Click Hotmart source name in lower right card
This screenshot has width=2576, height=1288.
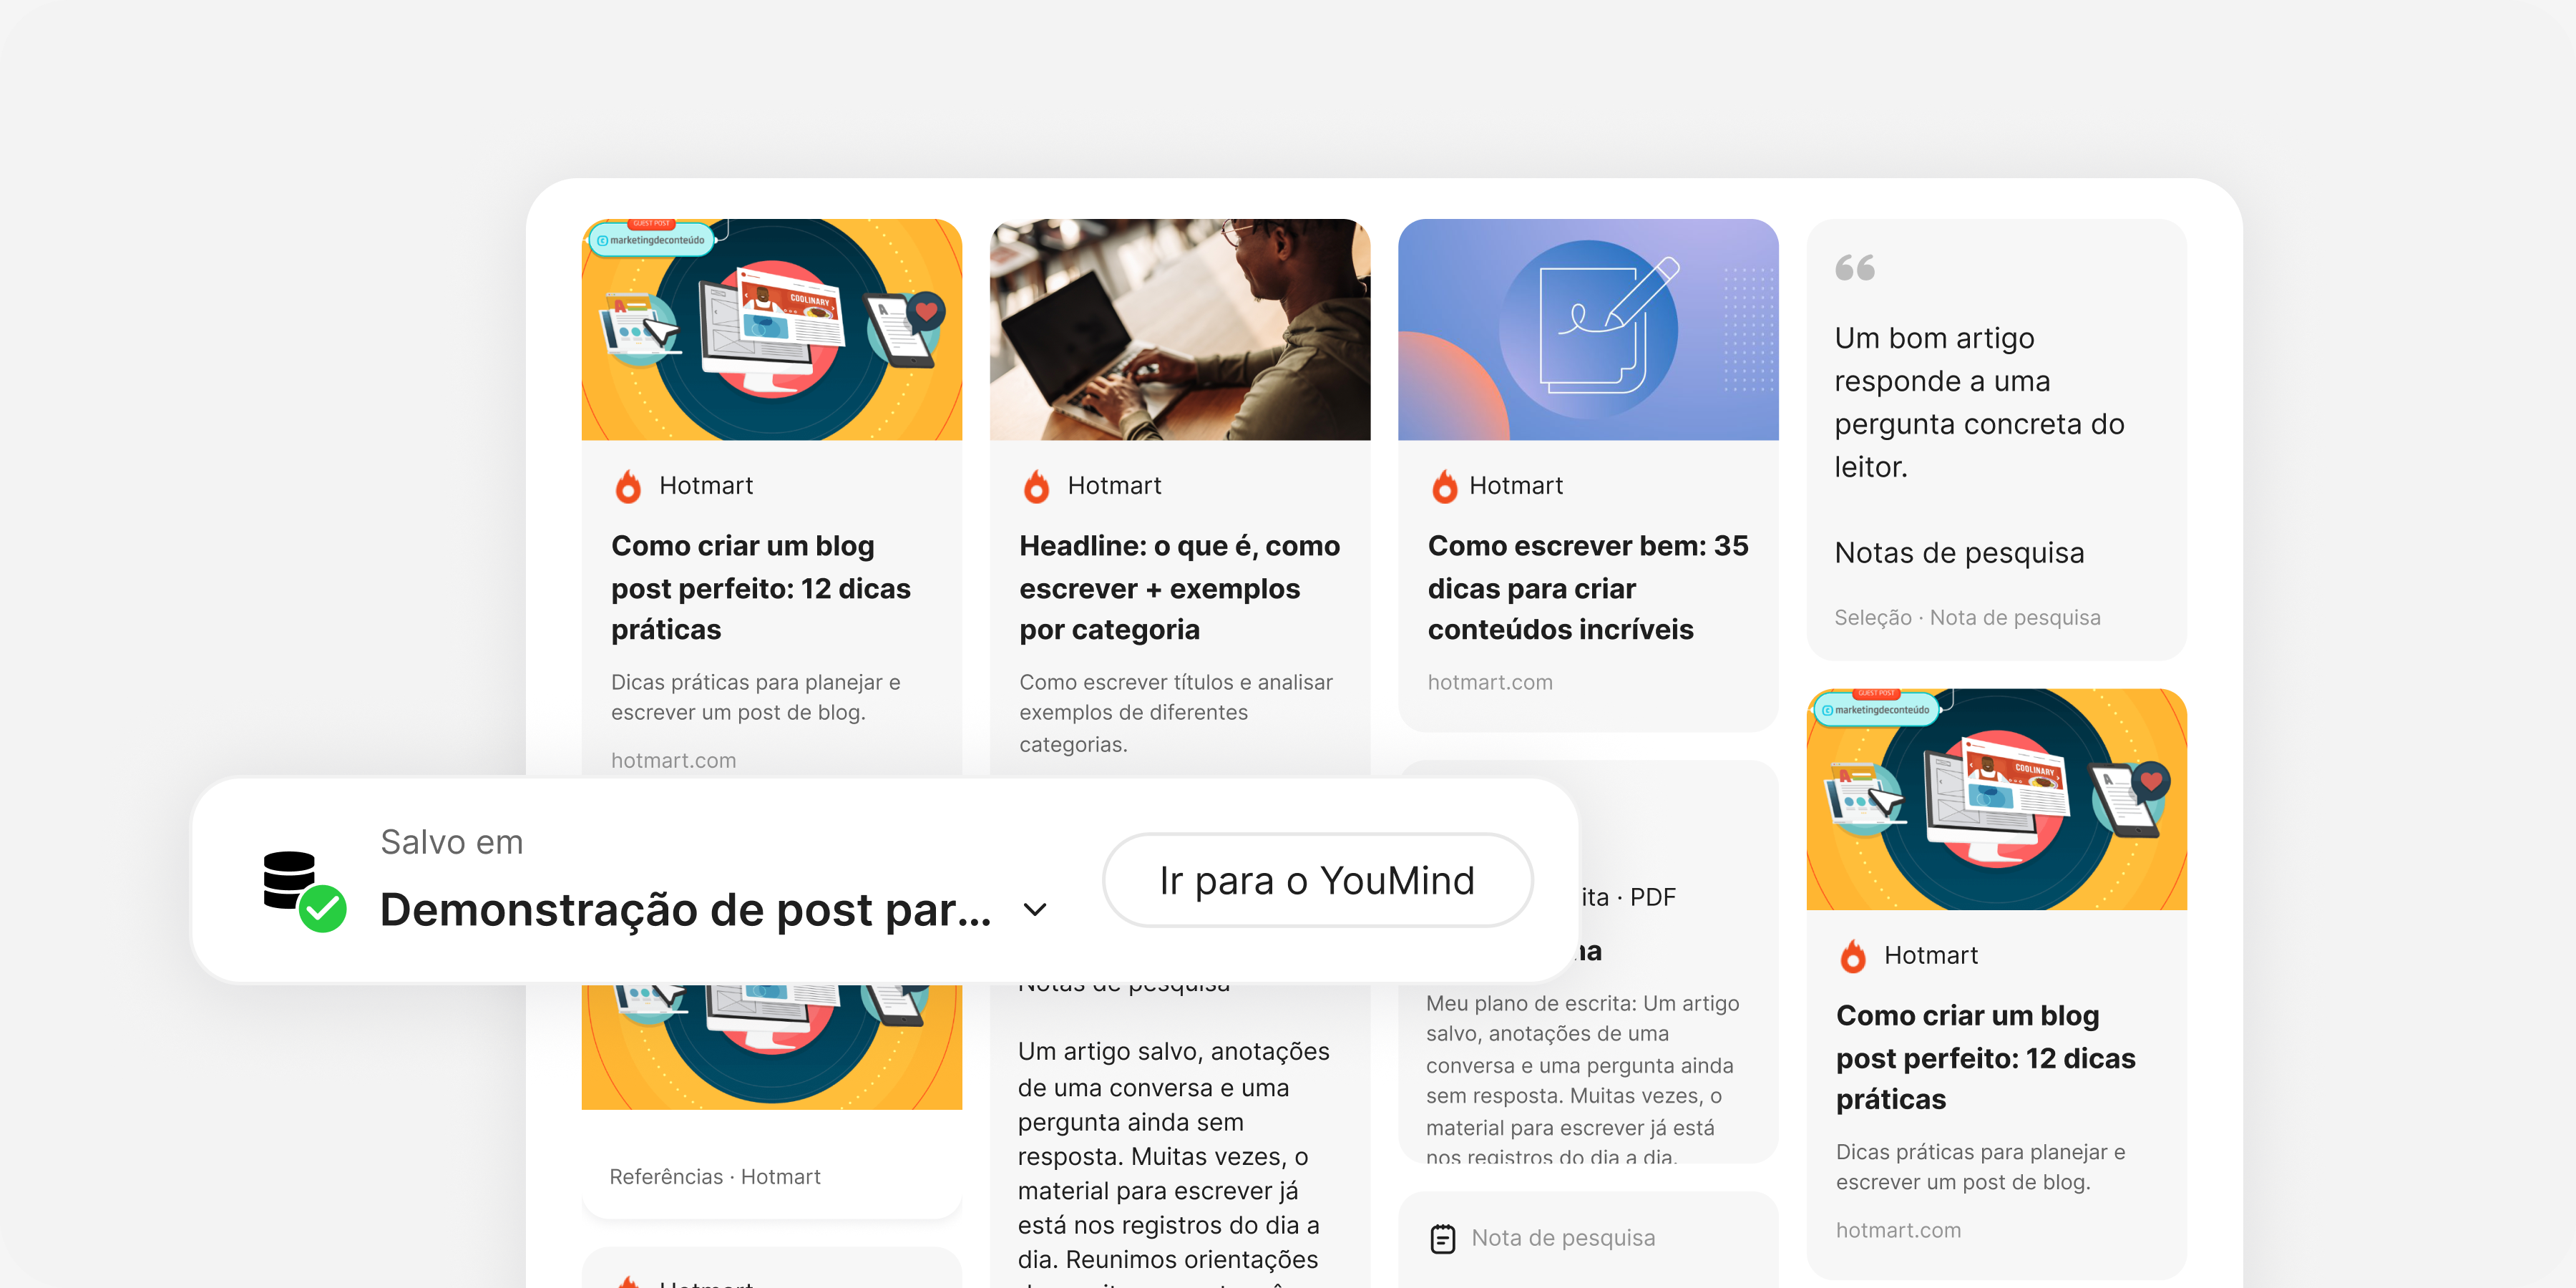click(x=1930, y=956)
